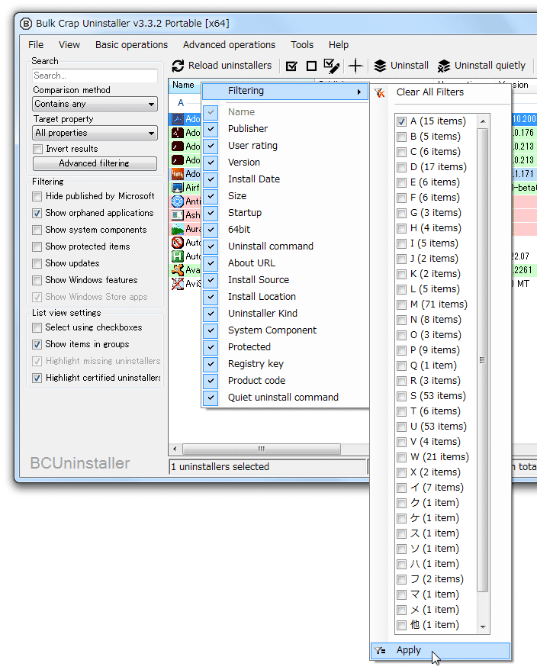Open the Help menu
The height and width of the screenshot is (670, 537).
coord(339,45)
